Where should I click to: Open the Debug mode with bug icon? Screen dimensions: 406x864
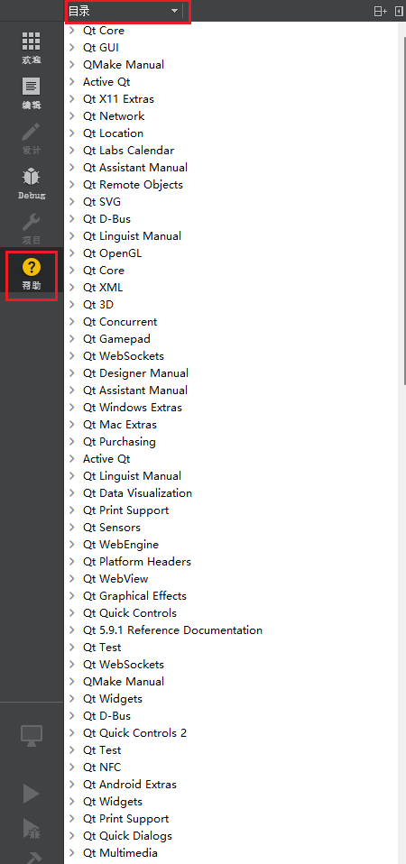point(32,184)
